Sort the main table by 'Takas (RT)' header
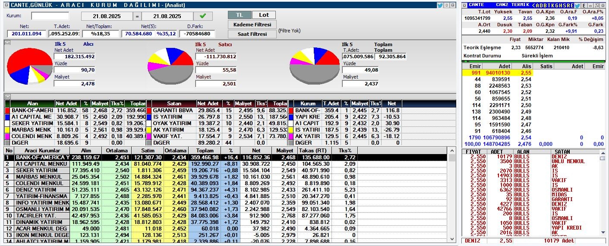Image resolution: width=609 pixels, height=246 pixels. coord(314,151)
